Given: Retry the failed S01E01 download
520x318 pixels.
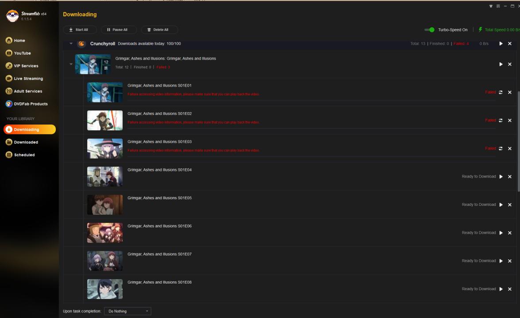Looking at the screenshot, I should [x=501, y=92].
